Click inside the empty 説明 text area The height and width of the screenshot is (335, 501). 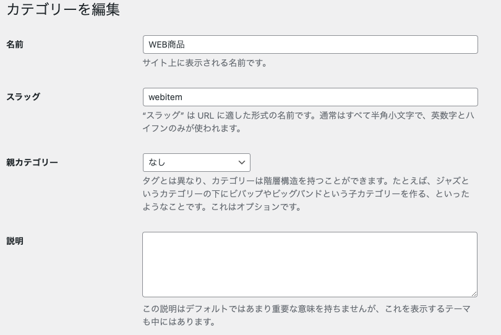[309, 265]
